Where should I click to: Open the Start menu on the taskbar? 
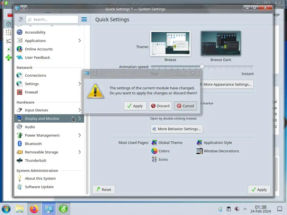coord(6,209)
